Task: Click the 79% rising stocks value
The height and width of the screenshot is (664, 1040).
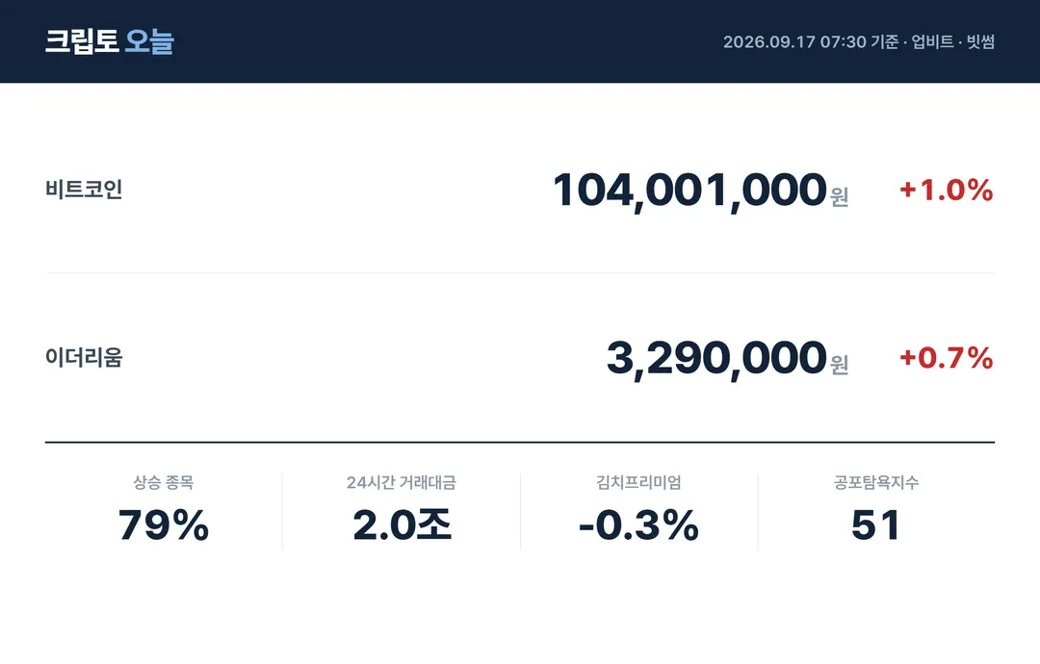Action: point(163,525)
